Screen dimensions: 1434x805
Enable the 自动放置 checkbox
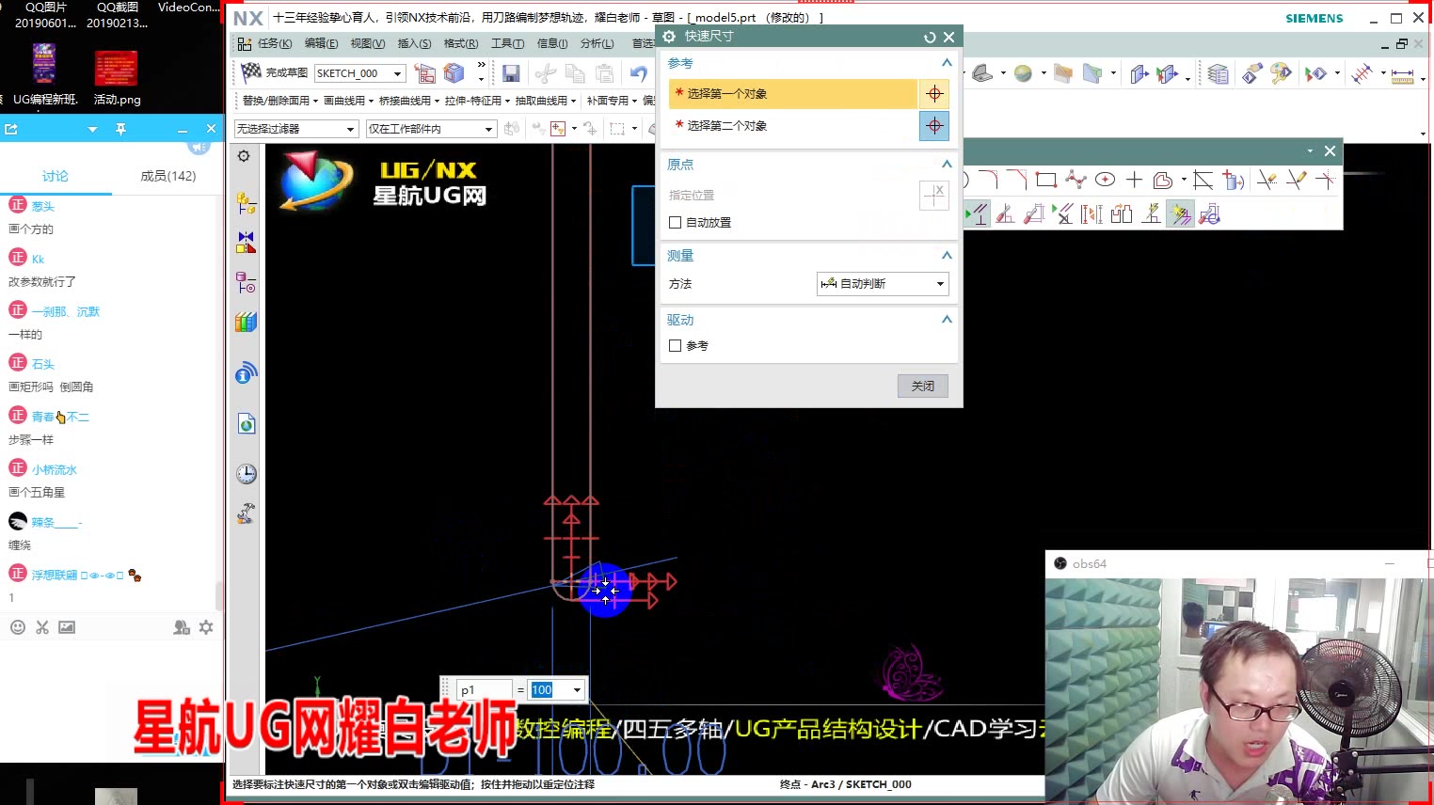[x=675, y=222]
